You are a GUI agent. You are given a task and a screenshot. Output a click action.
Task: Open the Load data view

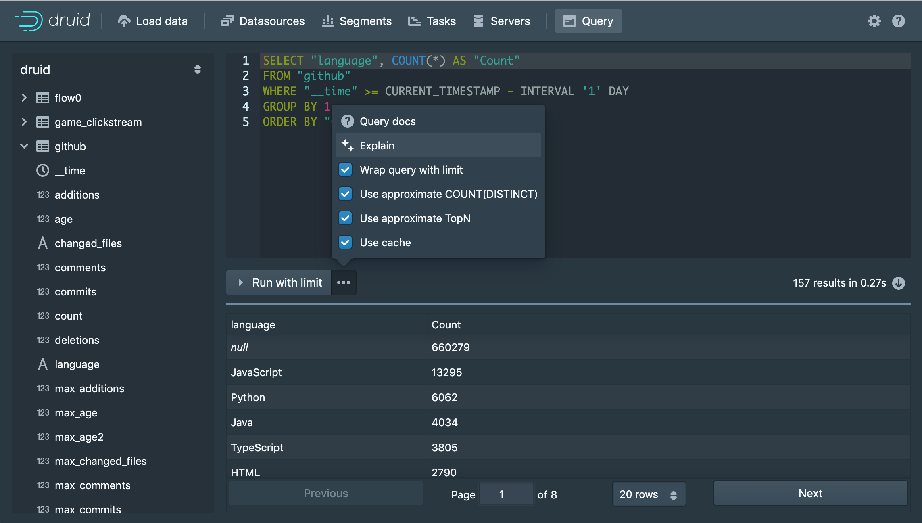point(152,21)
